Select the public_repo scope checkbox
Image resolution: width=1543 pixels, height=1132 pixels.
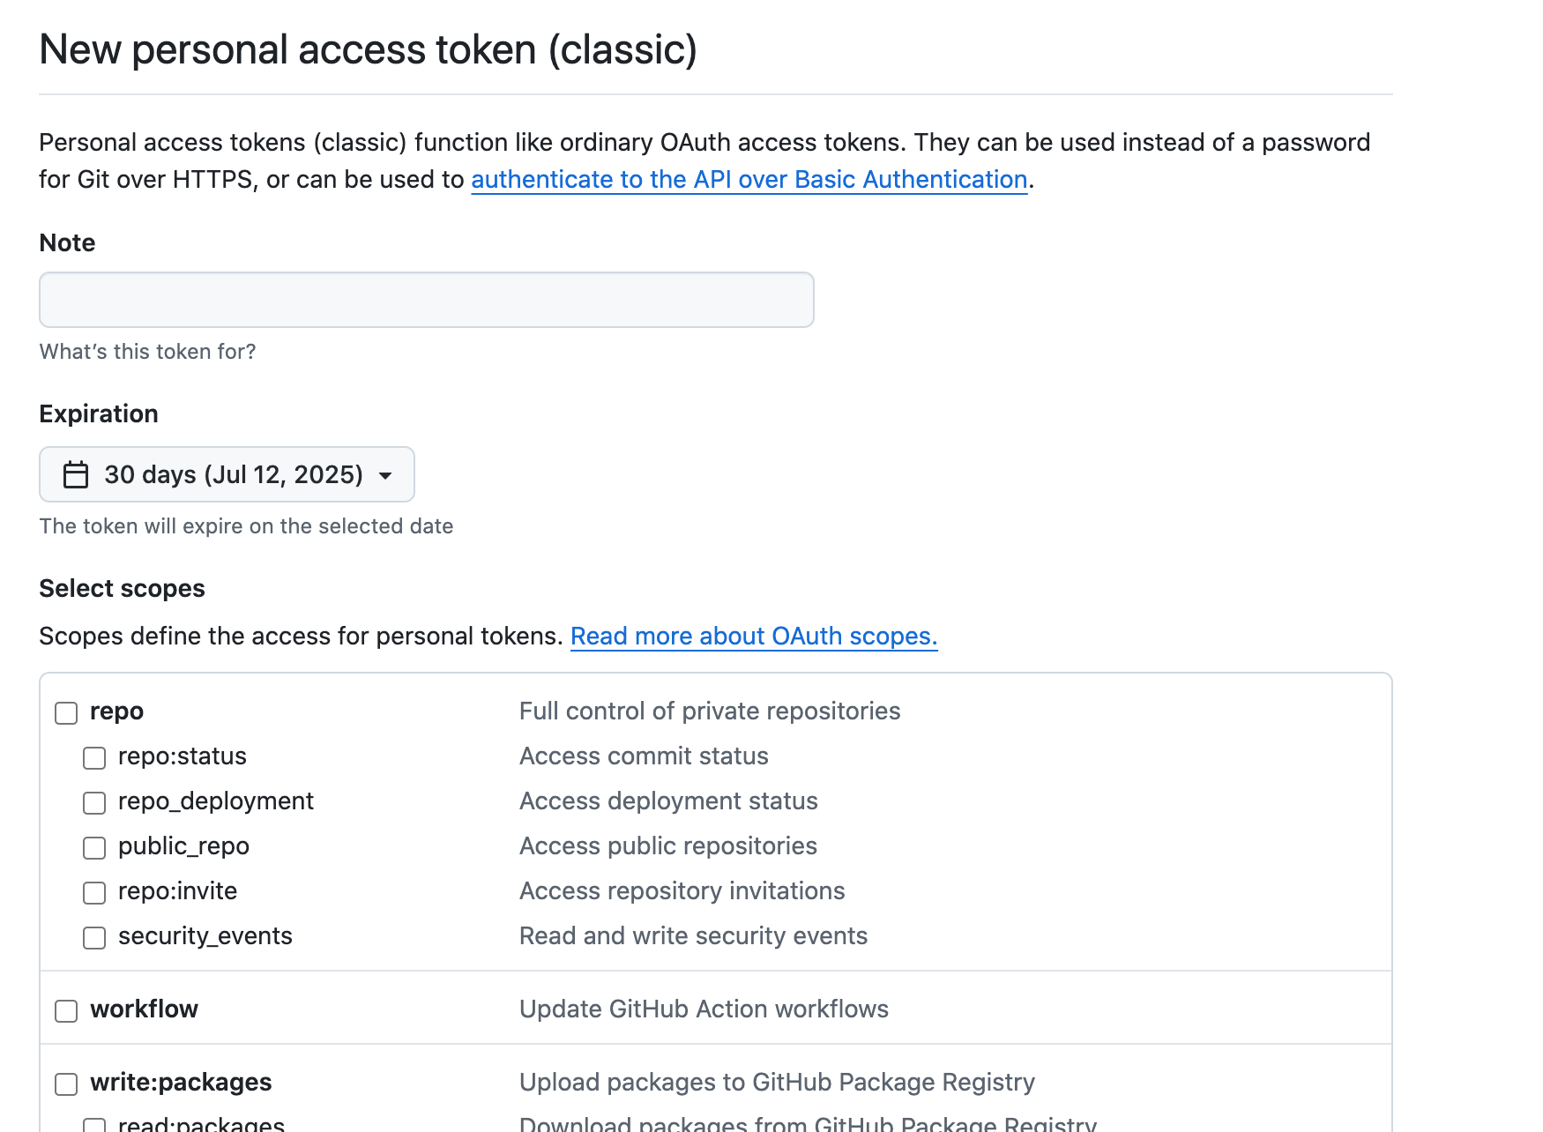(x=94, y=847)
